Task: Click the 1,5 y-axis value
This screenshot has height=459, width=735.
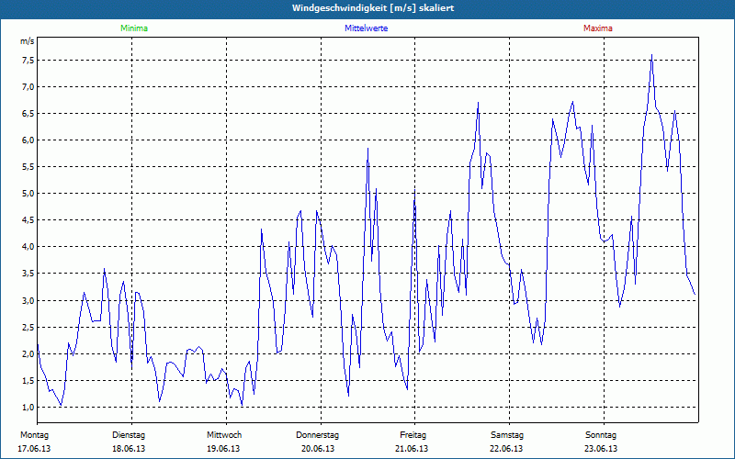Action: [28, 381]
